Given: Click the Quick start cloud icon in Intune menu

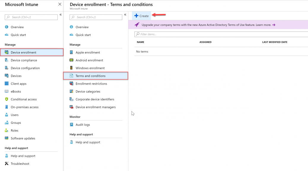Looking at the screenshot, I should click(7, 35).
